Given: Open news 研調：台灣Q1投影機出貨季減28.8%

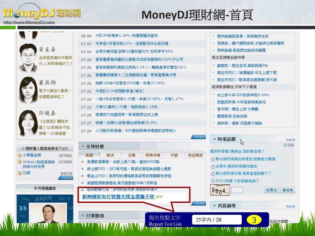Looking at the screenshot, I should 126,123.
